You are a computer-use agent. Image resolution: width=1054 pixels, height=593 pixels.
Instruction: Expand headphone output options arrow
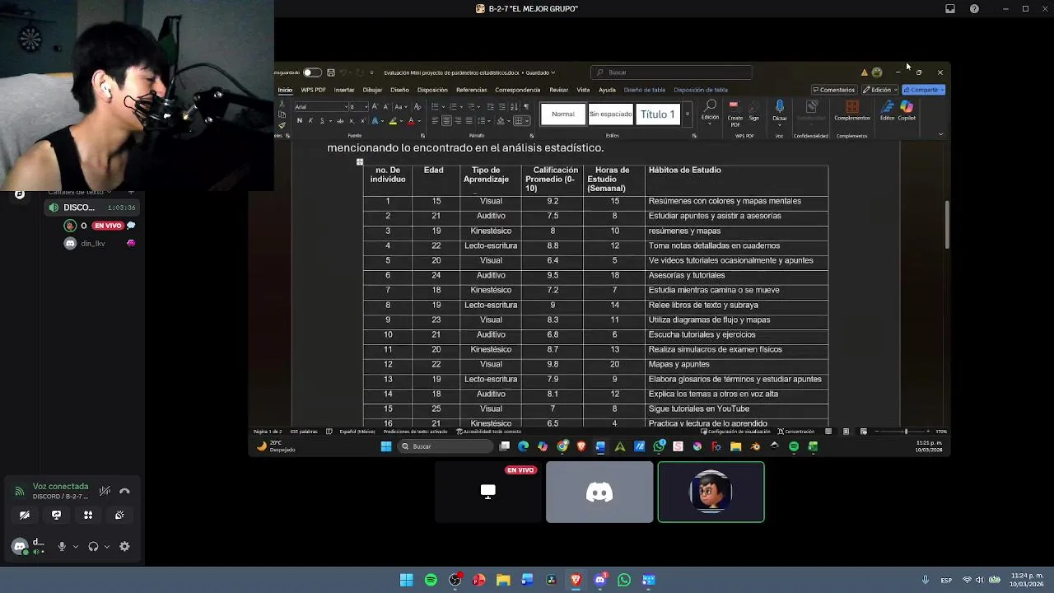click(107, 547)
